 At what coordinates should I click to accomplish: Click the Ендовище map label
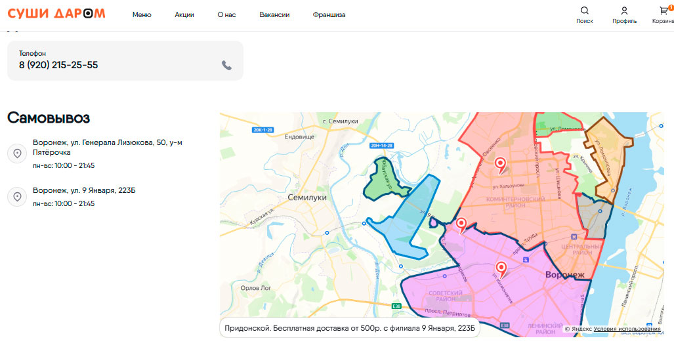click(300, 136)
